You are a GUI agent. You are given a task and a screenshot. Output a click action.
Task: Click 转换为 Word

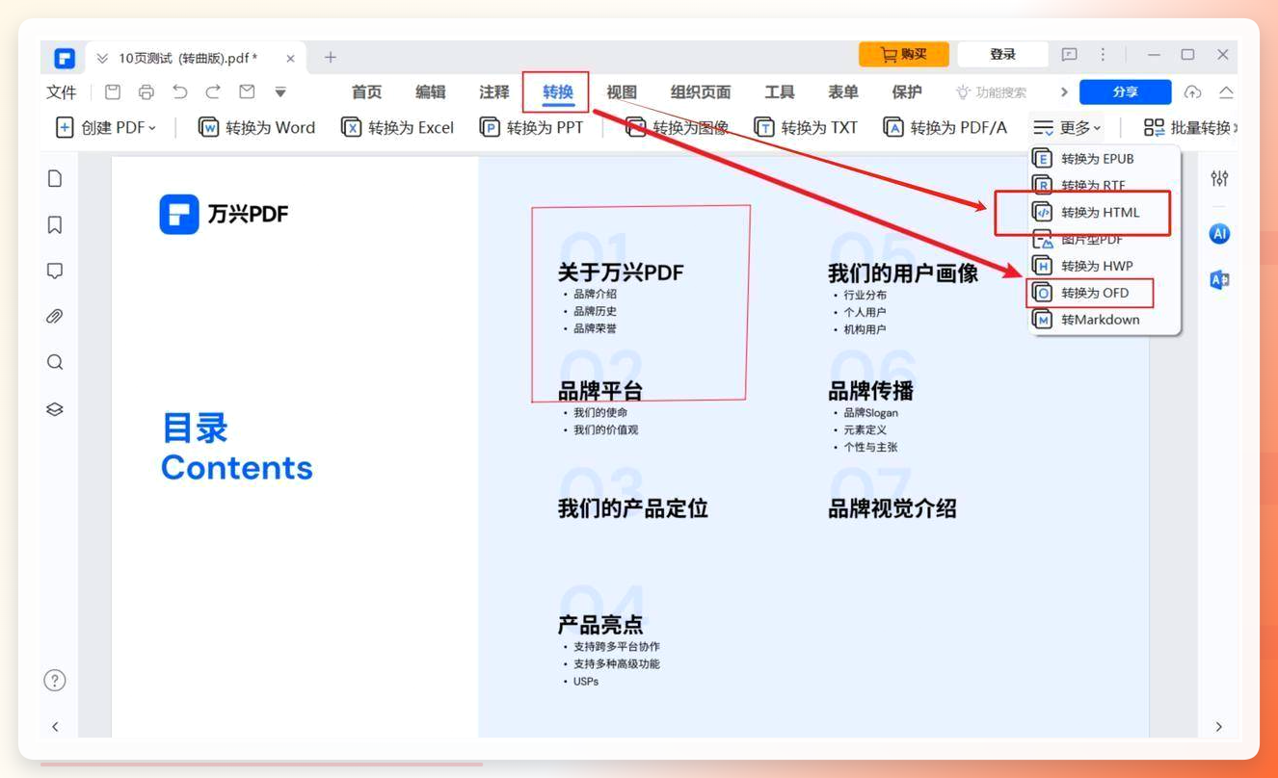256,127
